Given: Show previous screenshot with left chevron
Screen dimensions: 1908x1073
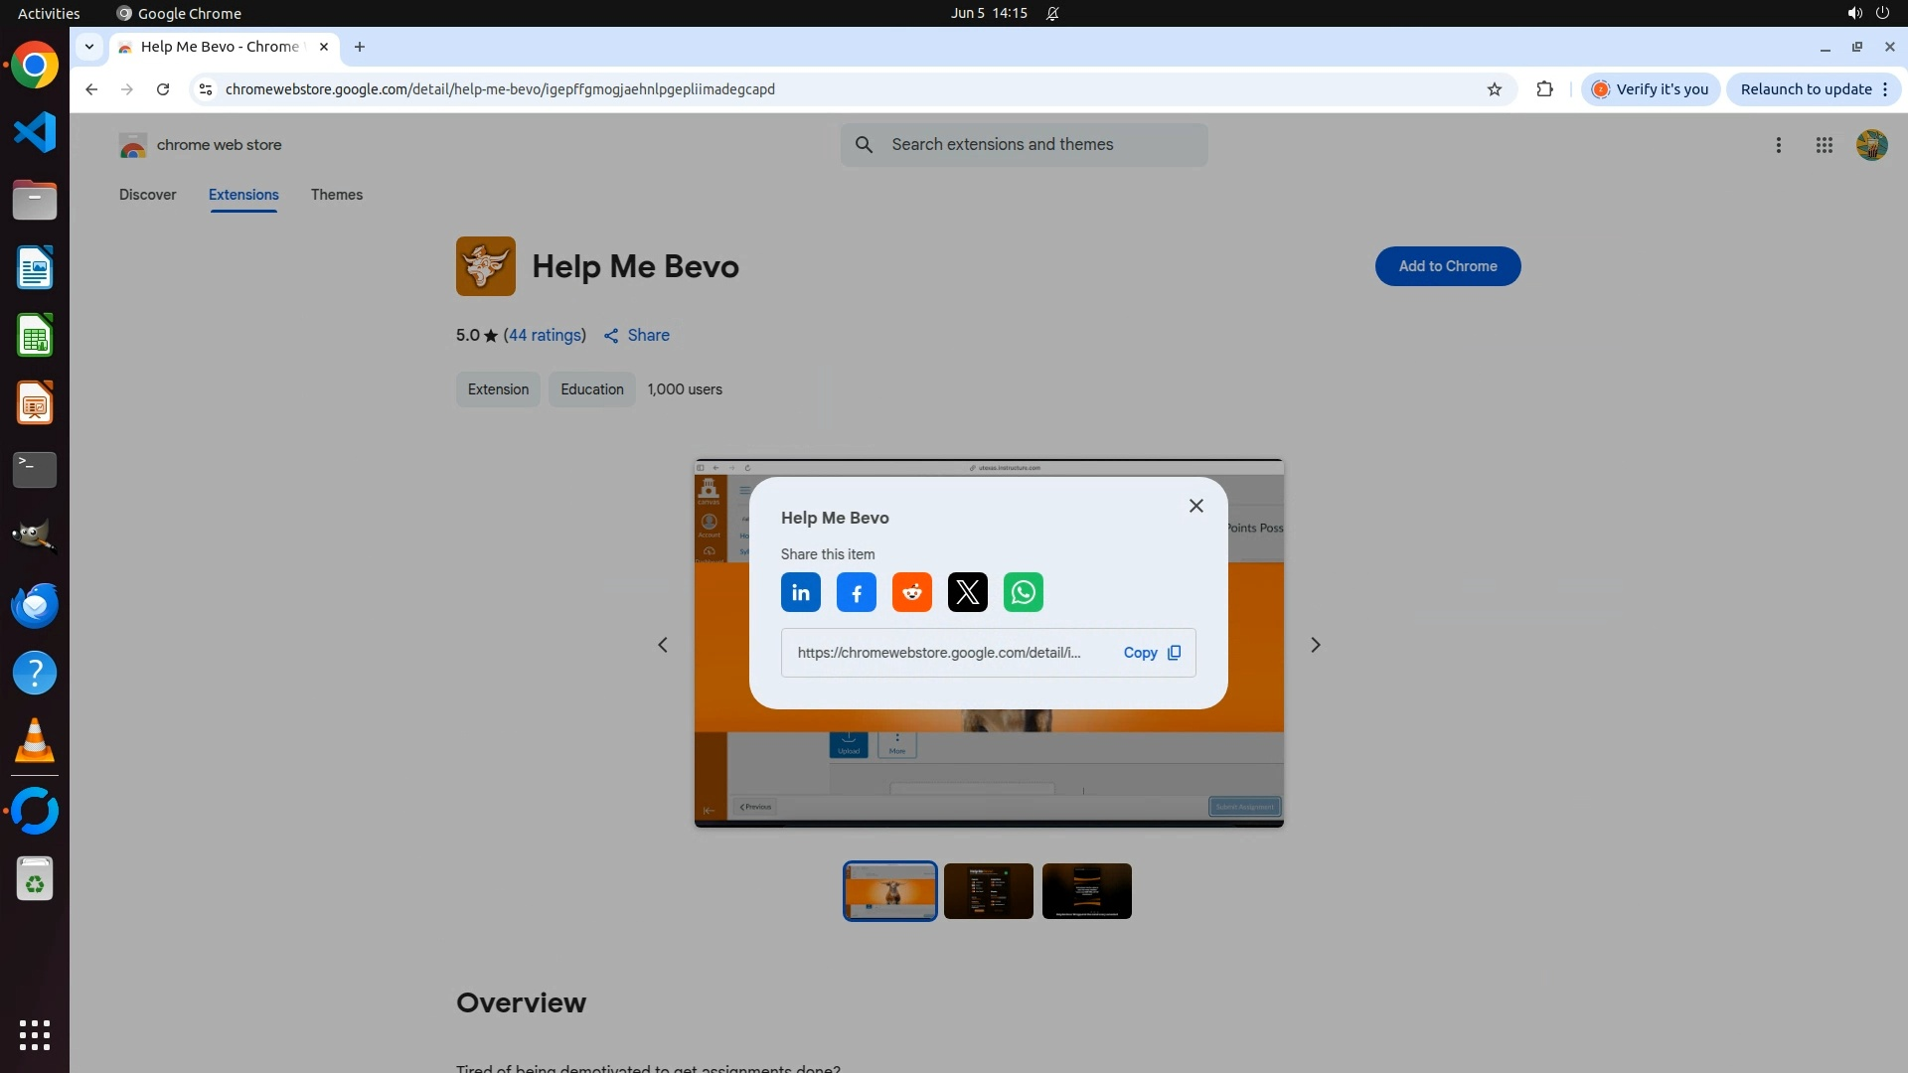Looking at the screenshot, I should point(663,645).
